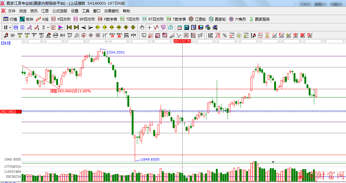The image size is (346, 183).
Task: Toggle the crosshair cursor tool
Action: point(149,27)
